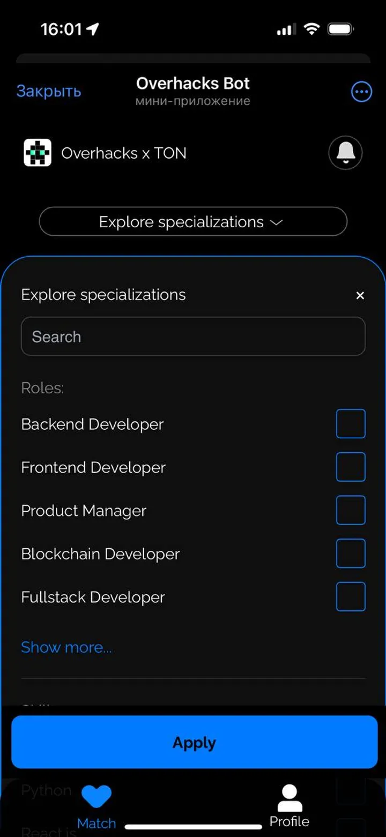Tap the Wi-Fi status bar icon
The height and width of the screenshot is (837, 386).
click(311, 29)
